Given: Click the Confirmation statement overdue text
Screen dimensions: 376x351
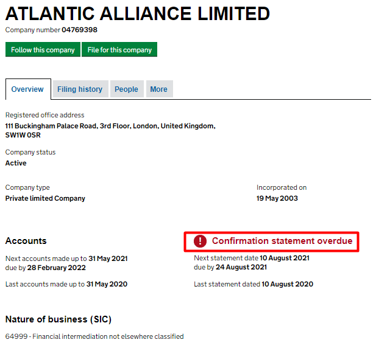Looking at the screenshot, I should click(282, 242).
